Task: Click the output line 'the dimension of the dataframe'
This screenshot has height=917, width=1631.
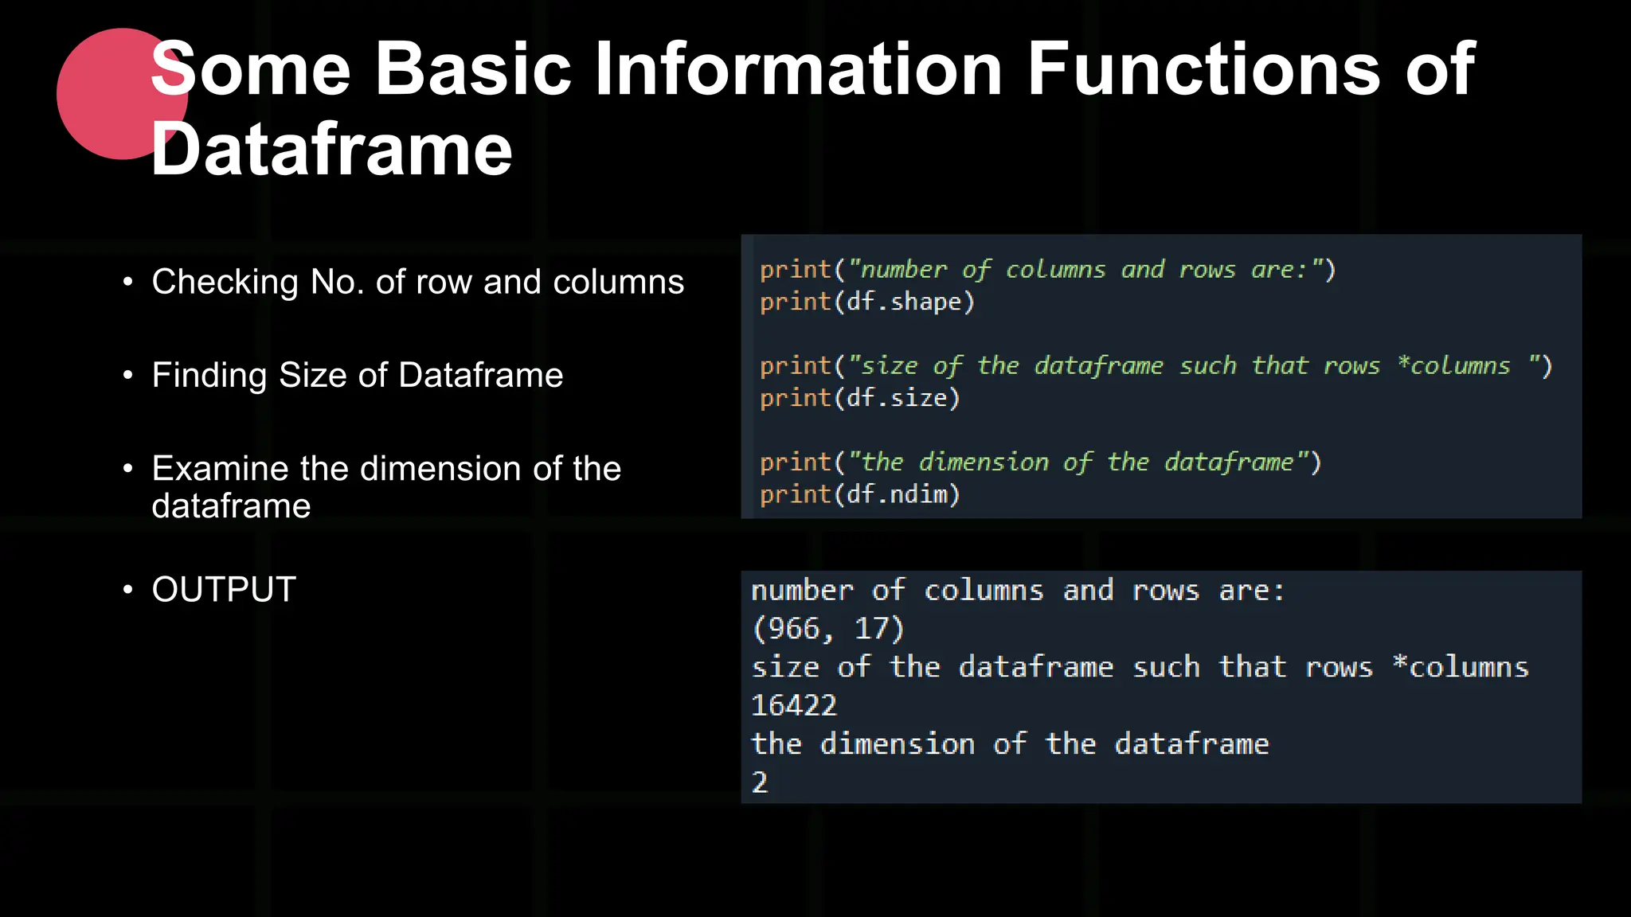Action: [x=1009, y=744]
